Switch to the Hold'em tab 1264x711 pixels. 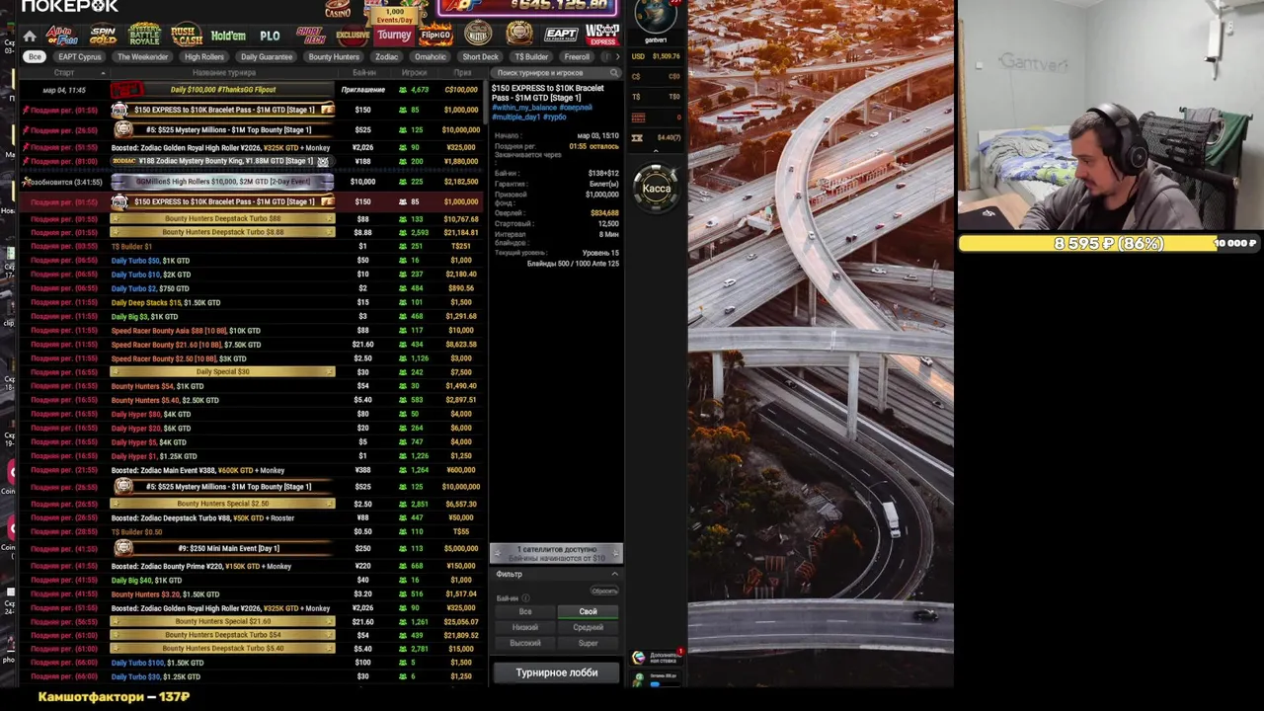pyautogui.click(x=228, y=36)
